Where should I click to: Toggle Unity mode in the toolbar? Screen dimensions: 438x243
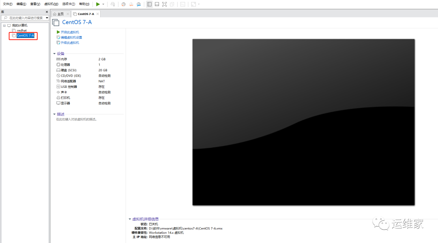tap(171, 4)
